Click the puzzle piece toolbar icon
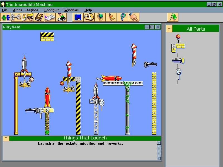223x167 pixels. click(6, 17)
